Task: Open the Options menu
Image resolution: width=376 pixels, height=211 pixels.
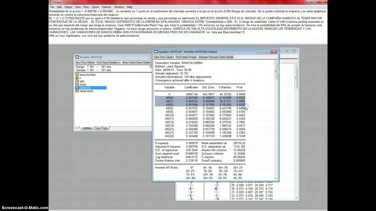Action: [107, 7]
